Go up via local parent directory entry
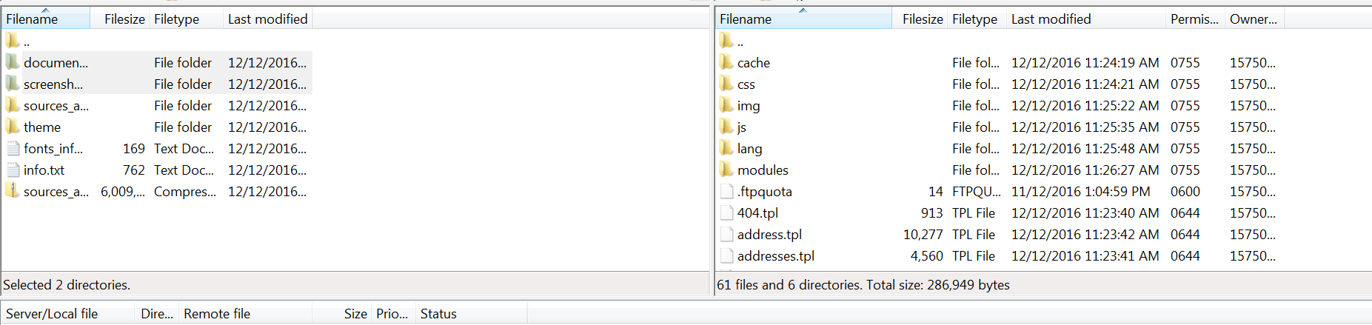Image resolution: width=1372 pixels, height=325 pixels. tap(18, 41)
